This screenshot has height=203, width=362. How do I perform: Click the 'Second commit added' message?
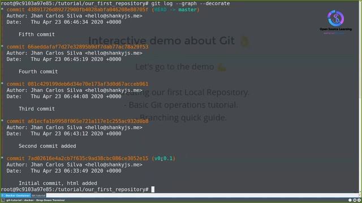(x=48, y=146)
